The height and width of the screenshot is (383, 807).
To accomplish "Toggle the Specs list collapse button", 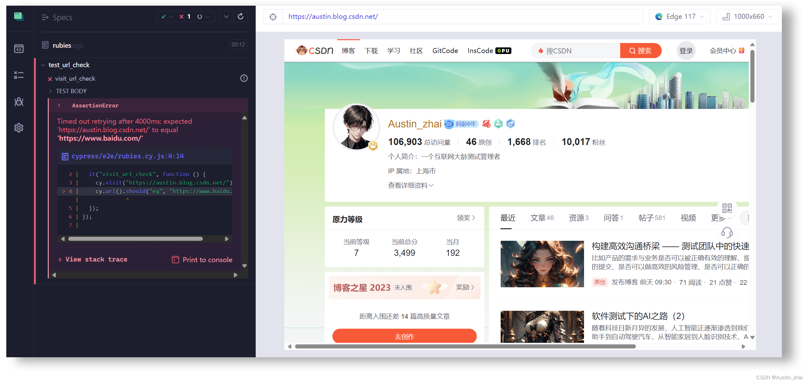I will [45, 17].
